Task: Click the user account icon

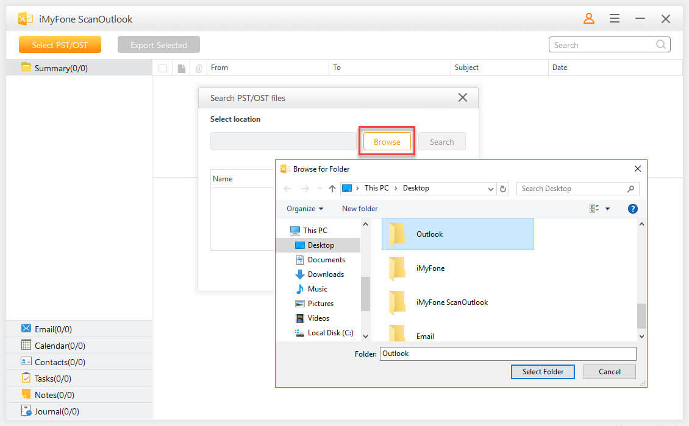Action: pos(588,19)
